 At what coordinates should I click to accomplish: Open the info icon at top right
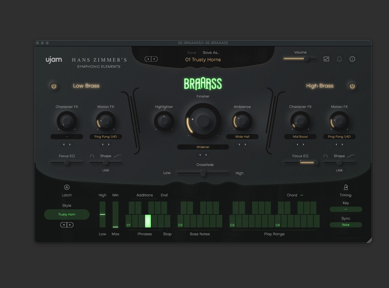coord(352,59)
